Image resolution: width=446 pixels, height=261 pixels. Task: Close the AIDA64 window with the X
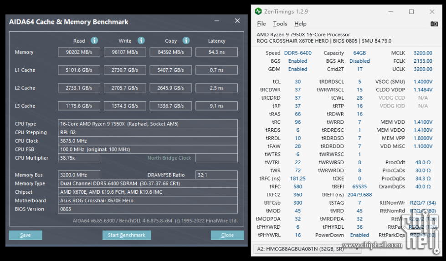pos(237,21)
